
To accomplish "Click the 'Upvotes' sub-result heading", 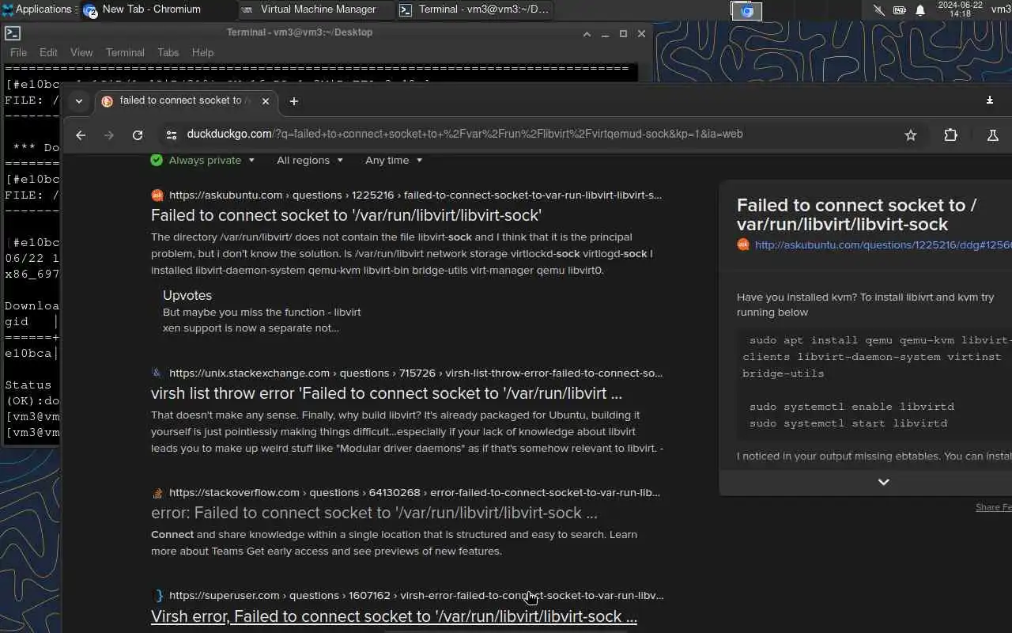I will [x=187, y=295].
